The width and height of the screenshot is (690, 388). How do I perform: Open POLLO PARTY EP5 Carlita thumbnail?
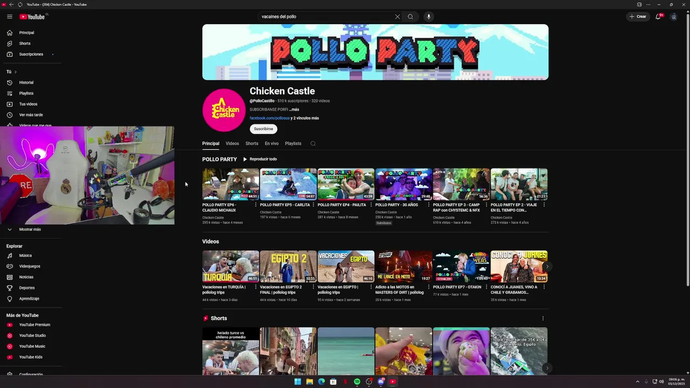coord(288,184)
